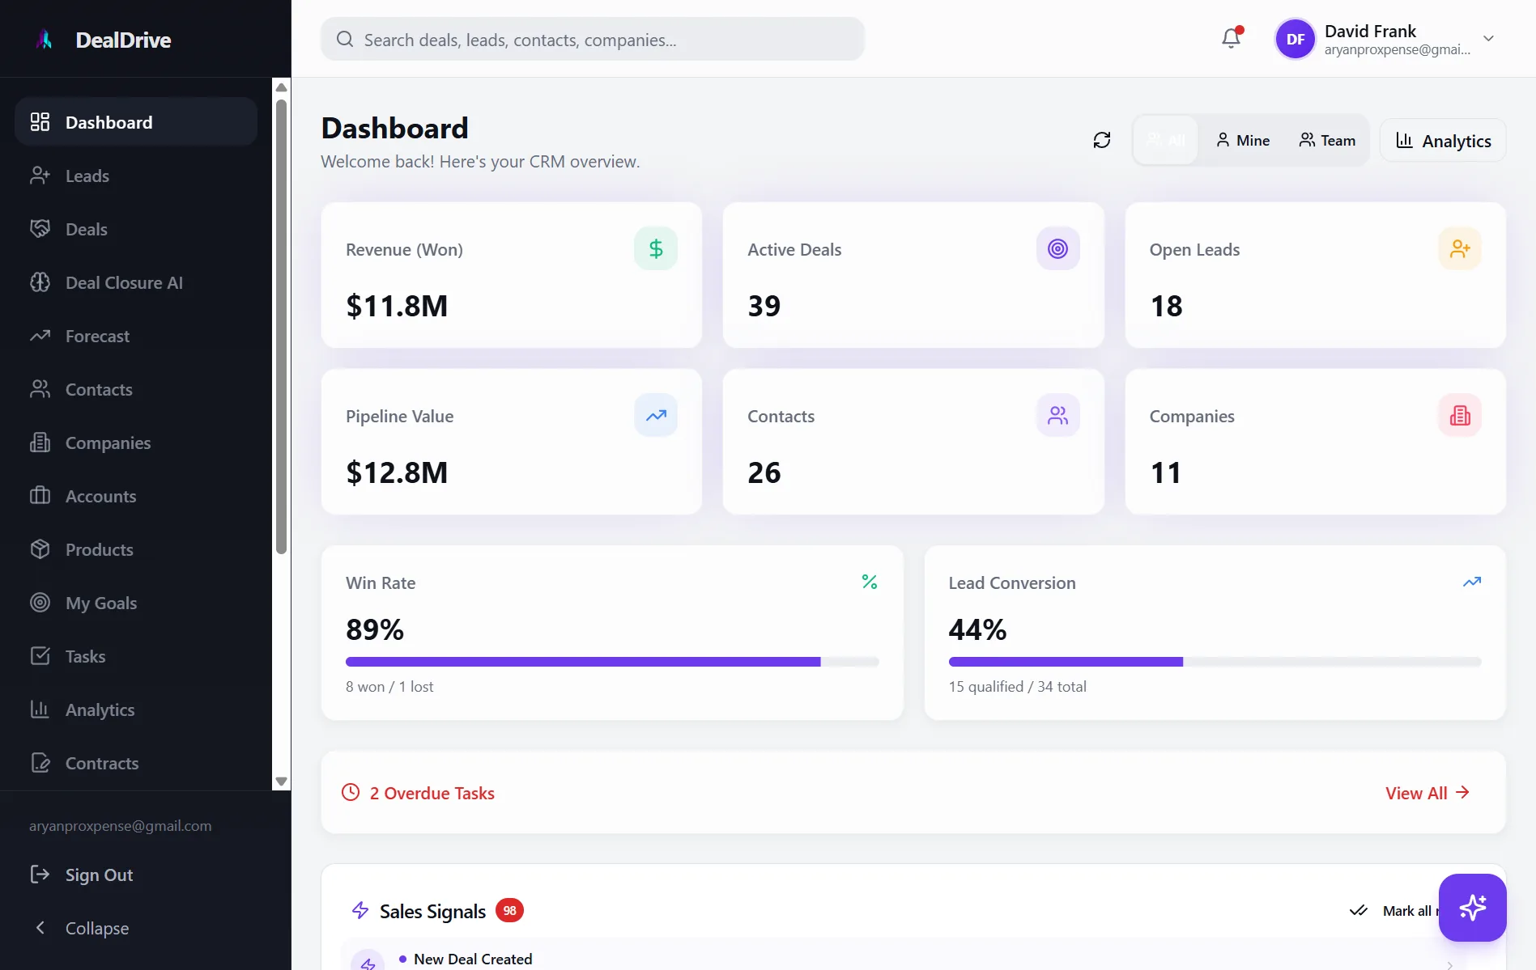Click the Lead Conversion progress bar
Image resolution: width=1536 pixels, height=970 pixels.
click(x=1215, y=661)
